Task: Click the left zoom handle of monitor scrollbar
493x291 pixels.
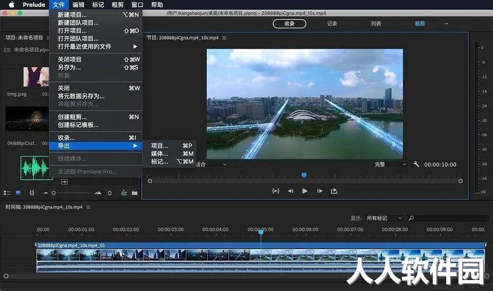Action: pos(150,181)
